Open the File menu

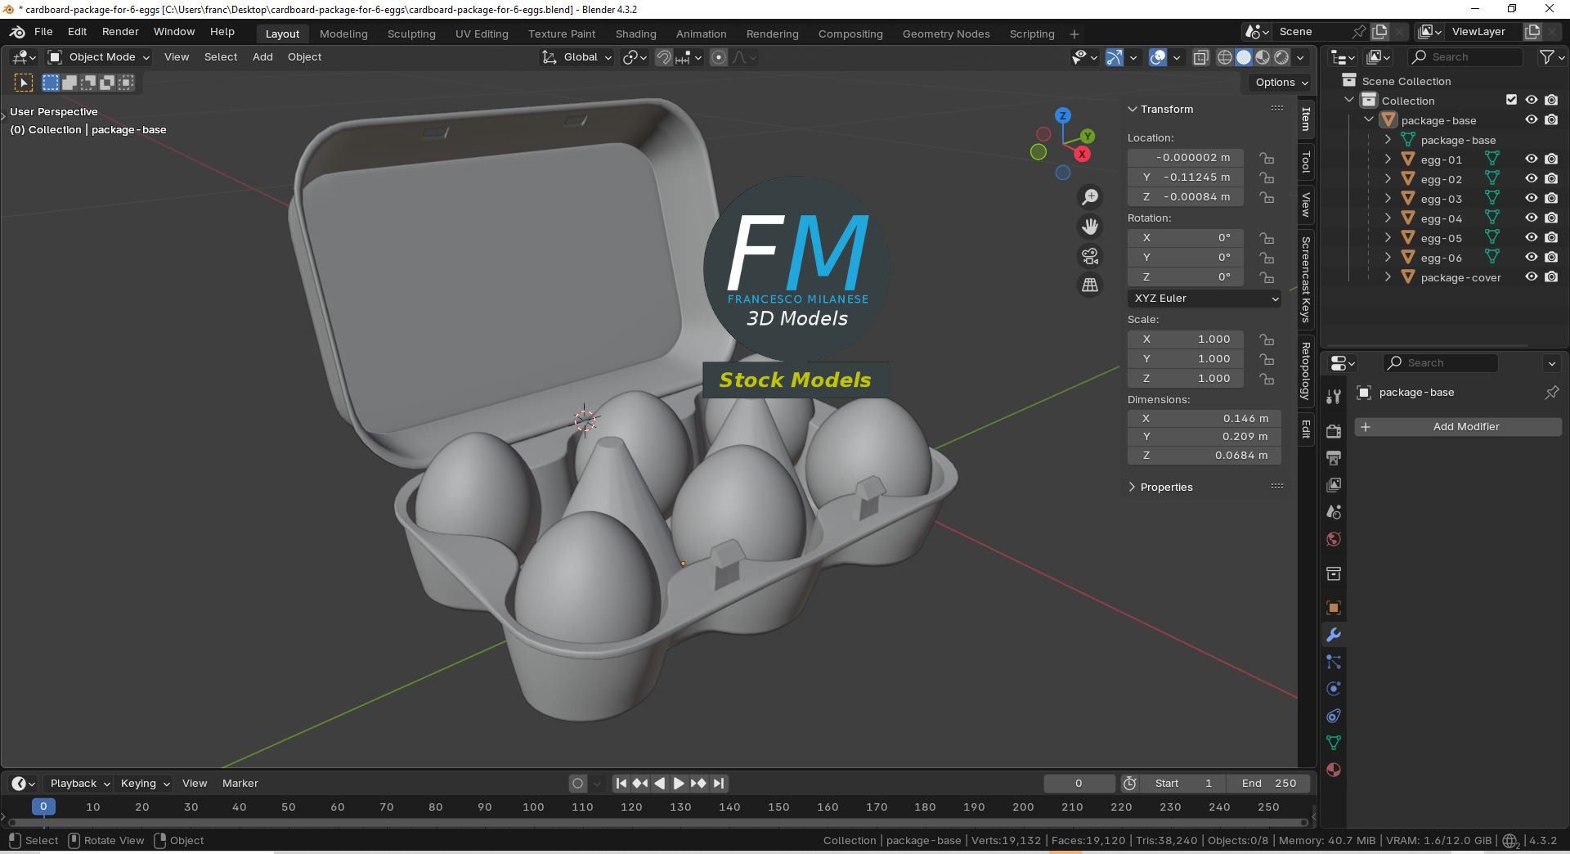tap(43, 32)
